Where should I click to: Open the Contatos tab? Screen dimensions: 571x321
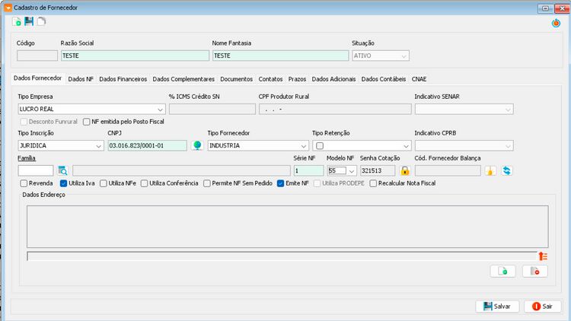(x=270, y=79)
